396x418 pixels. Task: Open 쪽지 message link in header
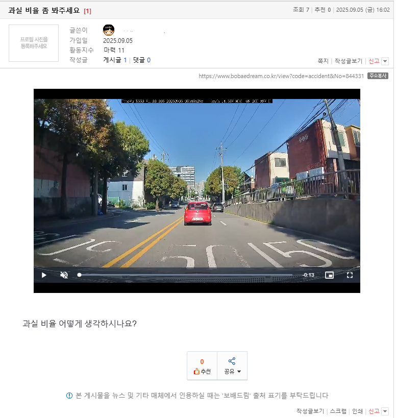tap(323, 61)
